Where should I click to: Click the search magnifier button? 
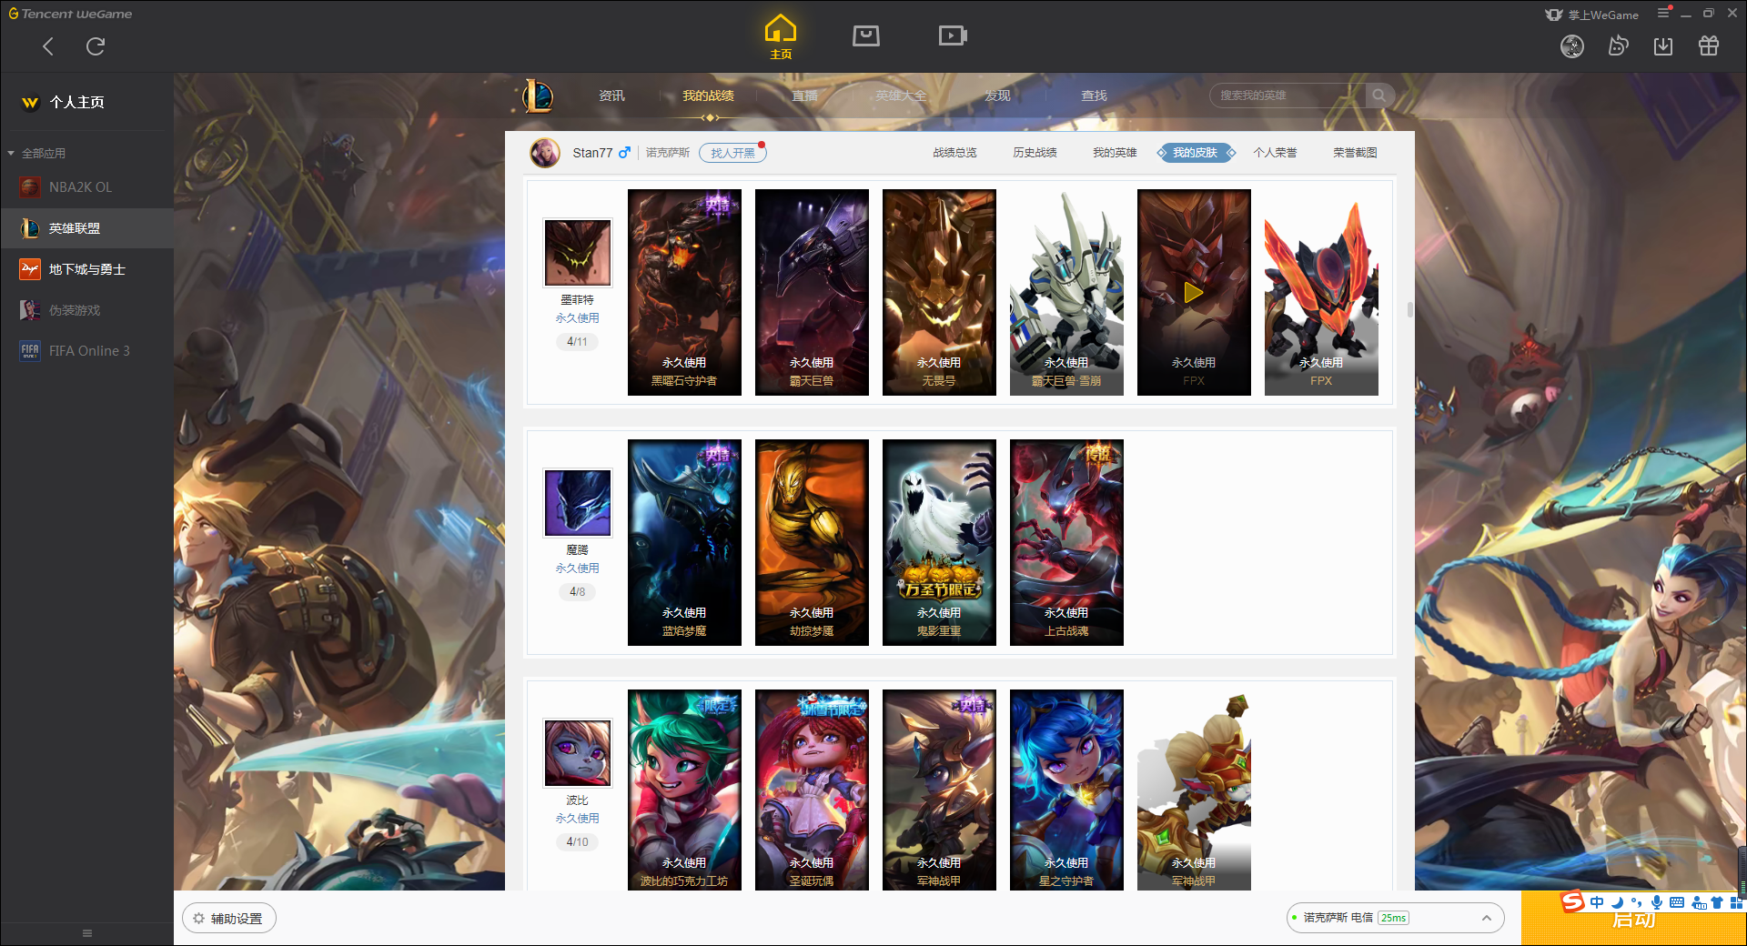(1379, 96)
